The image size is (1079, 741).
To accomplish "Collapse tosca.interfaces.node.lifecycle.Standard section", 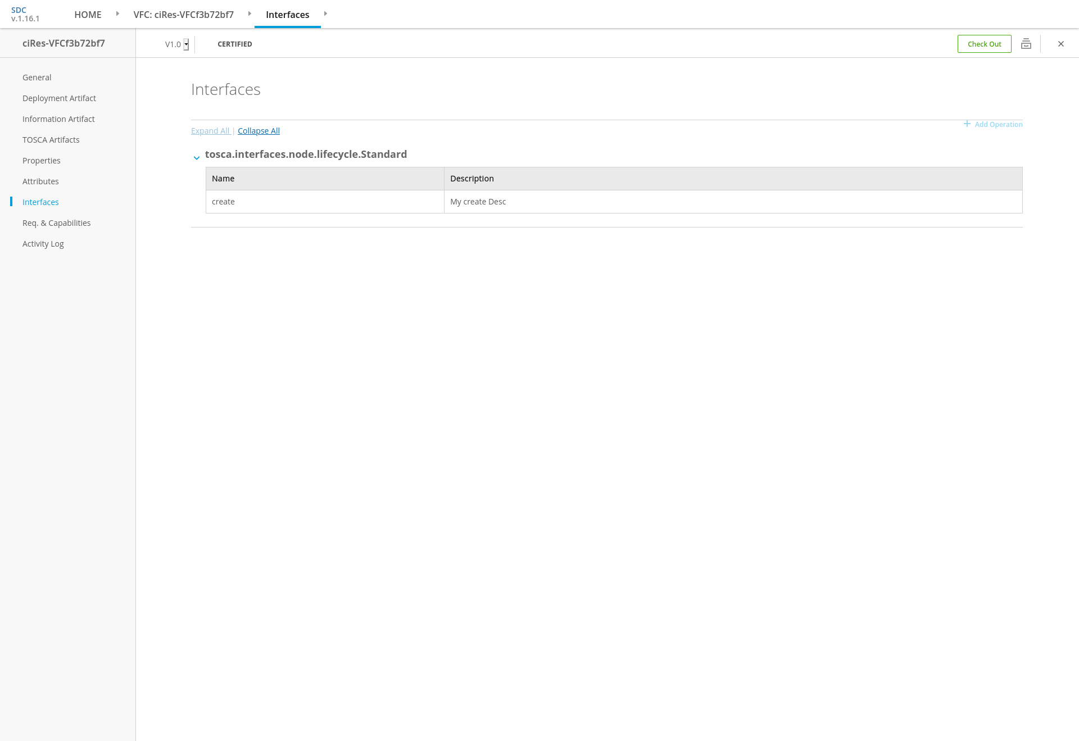I will 197,158.
